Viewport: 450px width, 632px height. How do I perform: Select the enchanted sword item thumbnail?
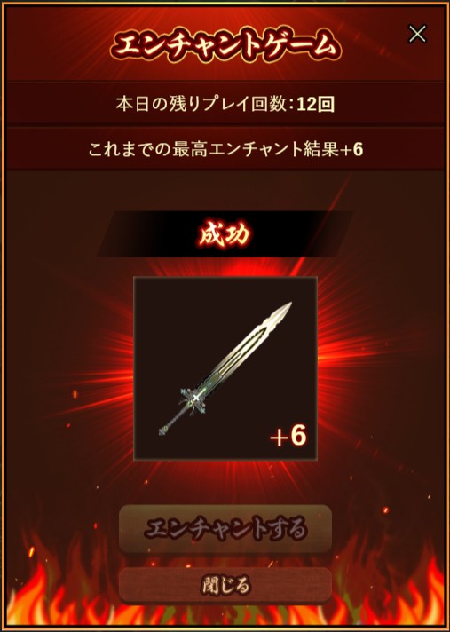(225, 368)
